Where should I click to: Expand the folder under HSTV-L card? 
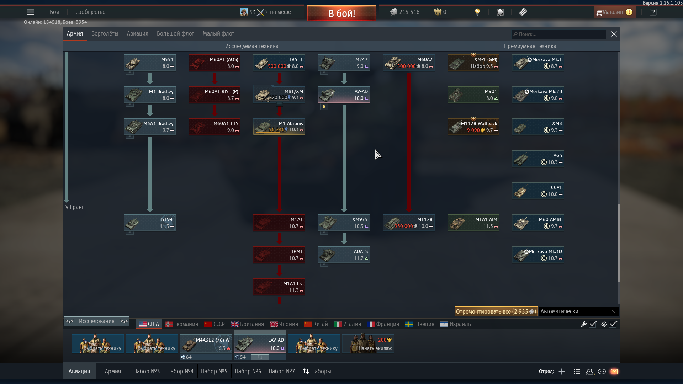(x=129, y=233)
